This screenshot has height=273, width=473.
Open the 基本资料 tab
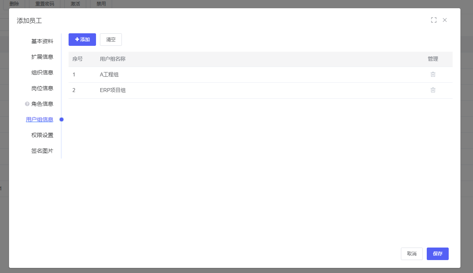tap(42, 41)
